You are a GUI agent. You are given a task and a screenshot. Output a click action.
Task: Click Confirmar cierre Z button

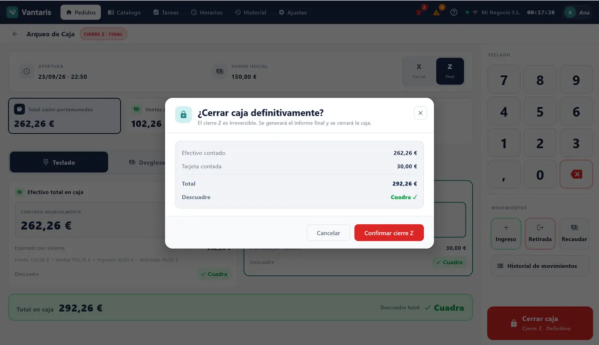(389, 233)
